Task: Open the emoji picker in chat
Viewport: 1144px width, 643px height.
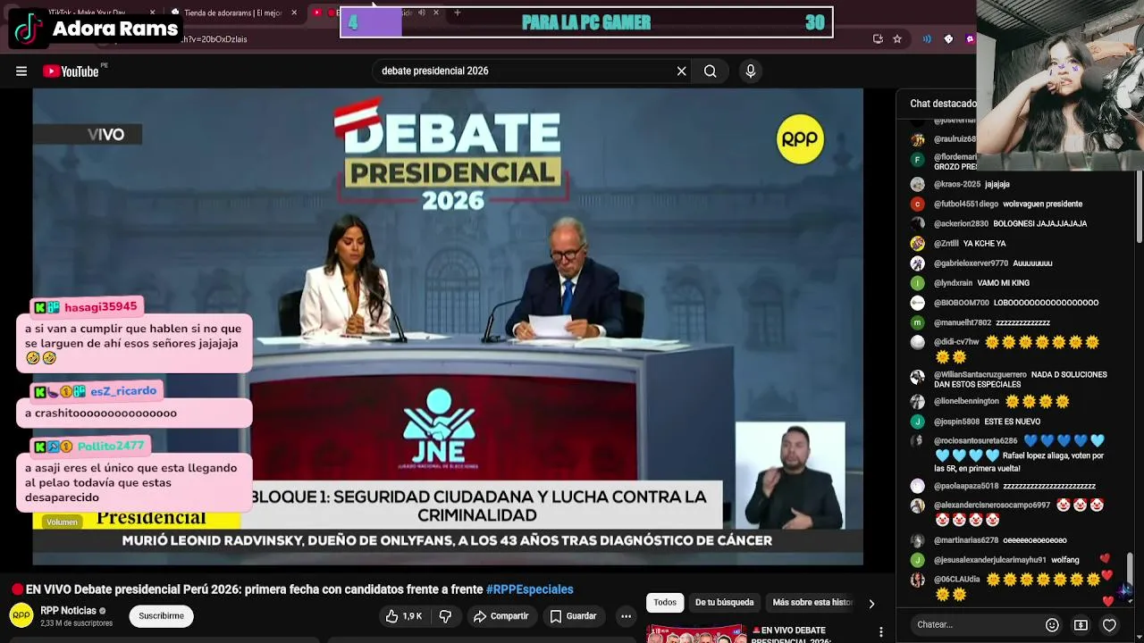Action: coord(1052,625)
